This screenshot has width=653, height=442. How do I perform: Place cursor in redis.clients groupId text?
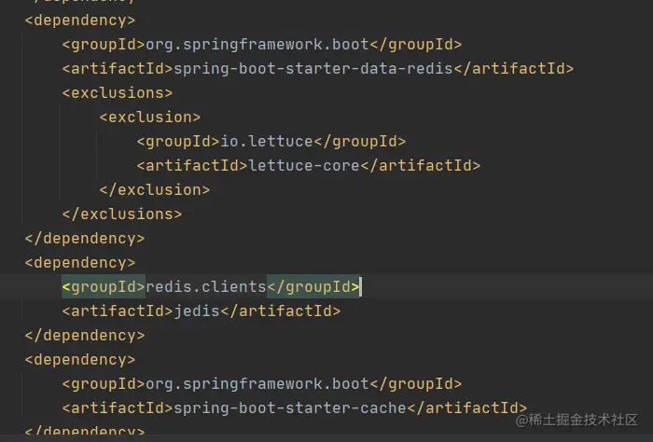point(206,287)
